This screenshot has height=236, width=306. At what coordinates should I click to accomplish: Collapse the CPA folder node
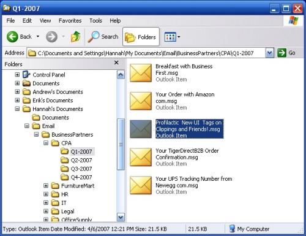click(x=46, y=143)
